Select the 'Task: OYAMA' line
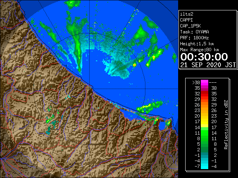238x178 pixels. [194, 32]
